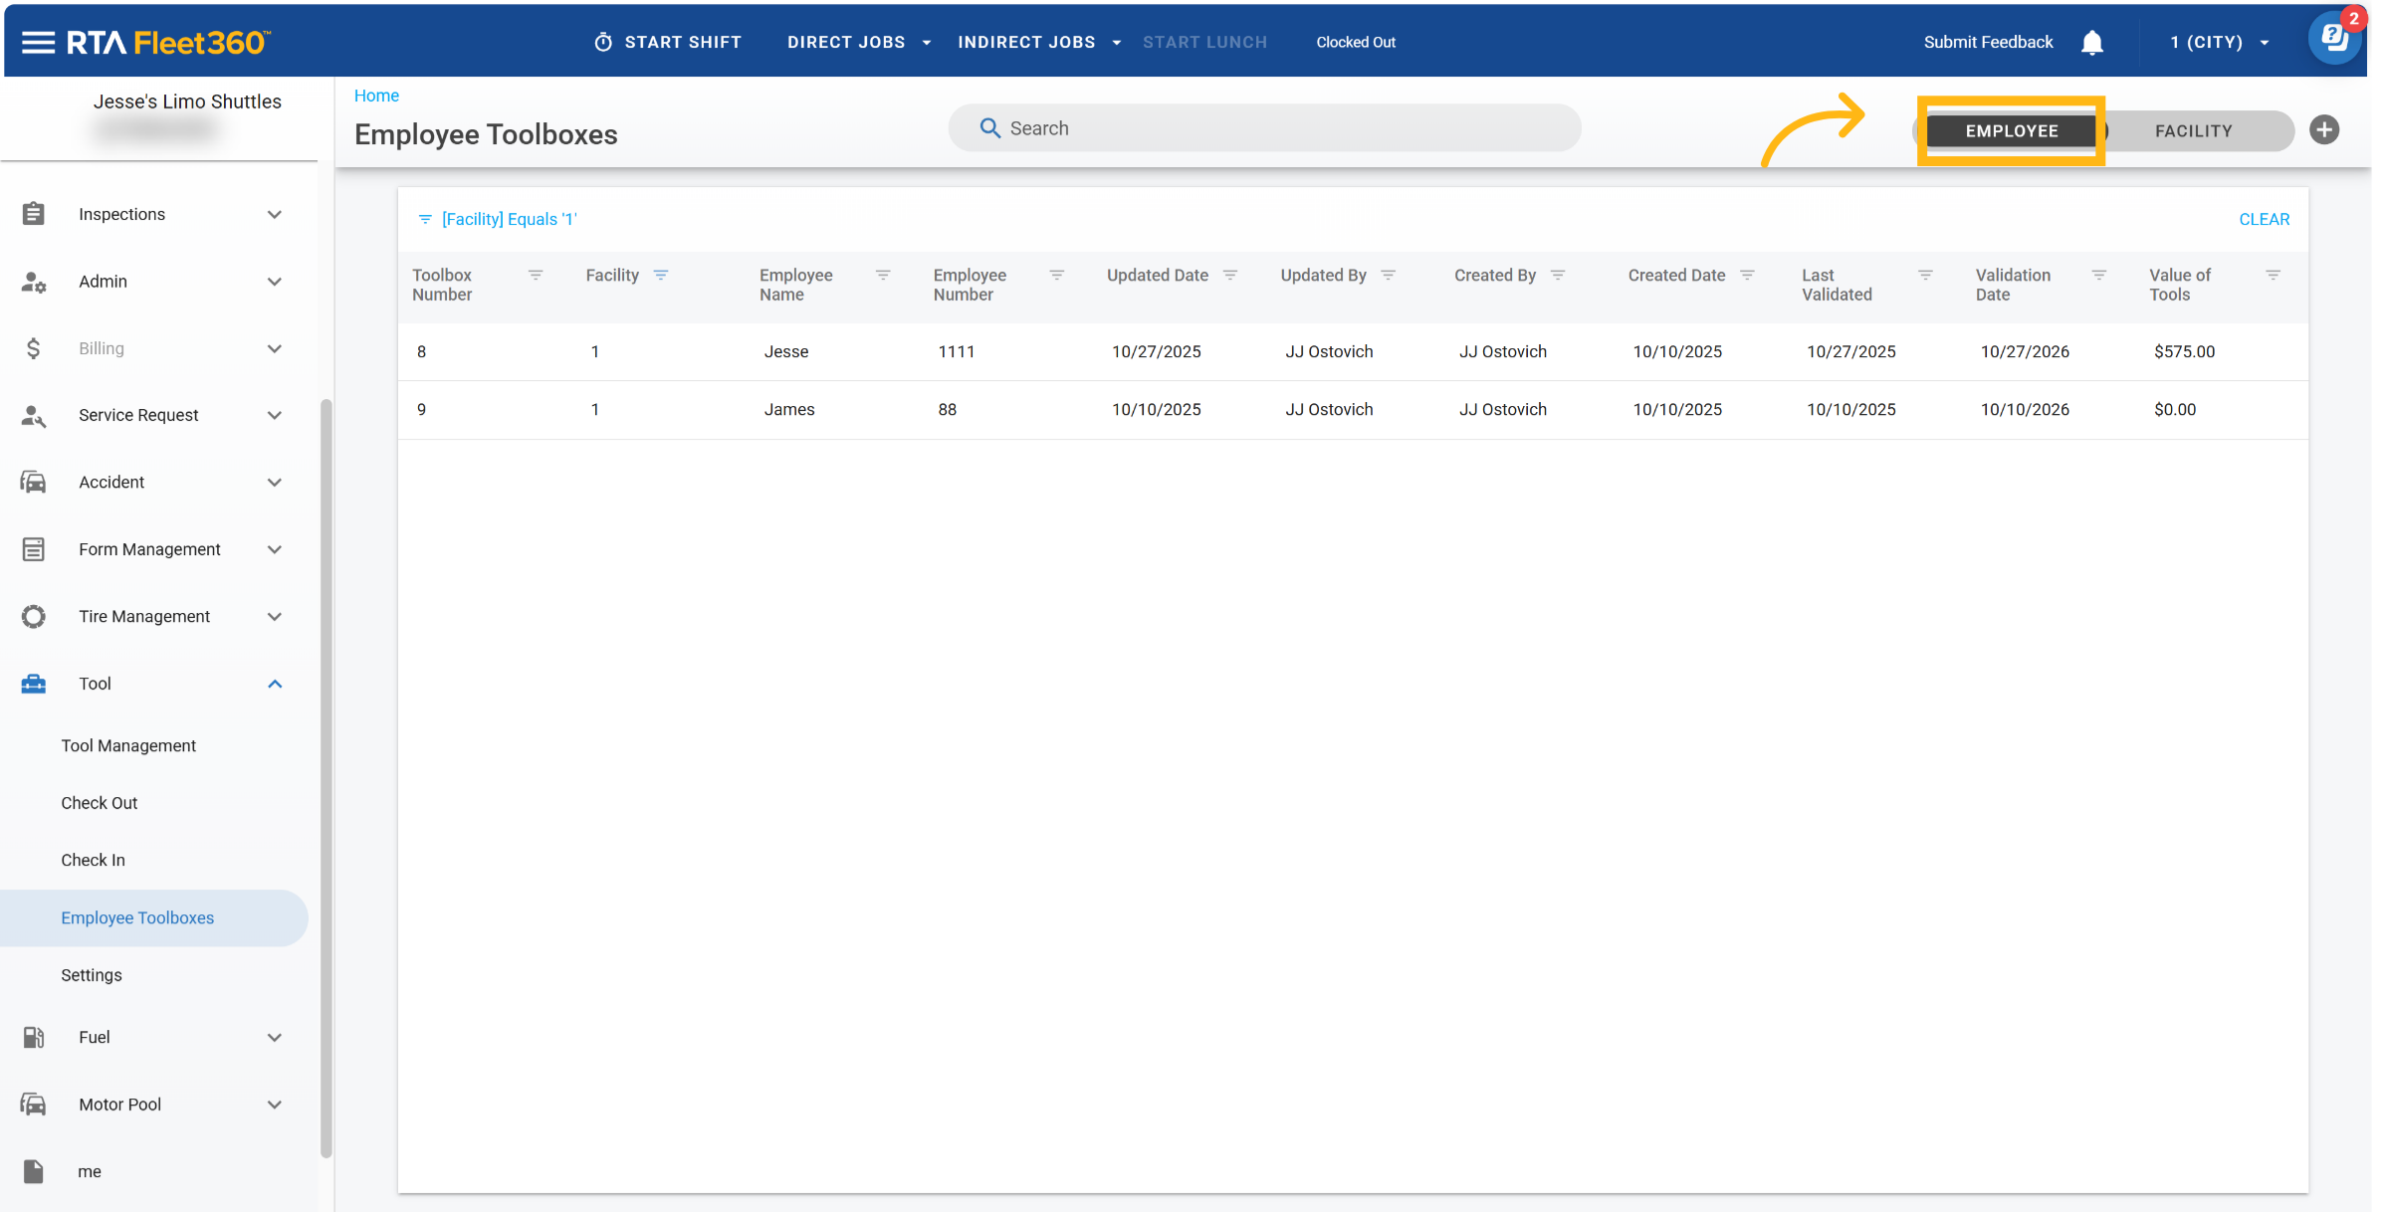Add a new toolbox with plus icon

click(x=2324, y=130)
